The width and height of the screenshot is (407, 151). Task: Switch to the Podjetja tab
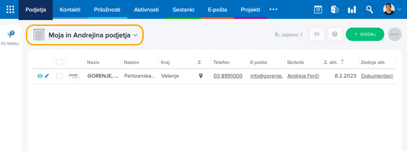pos(35,10)
